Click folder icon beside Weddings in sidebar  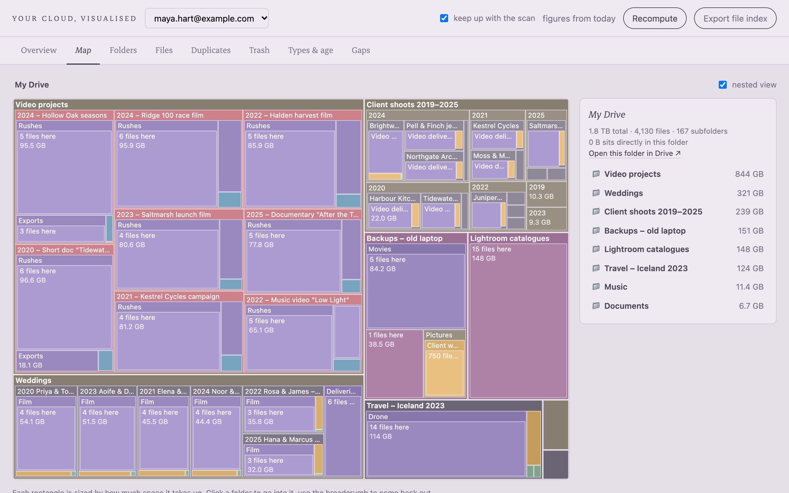(596, 193)
